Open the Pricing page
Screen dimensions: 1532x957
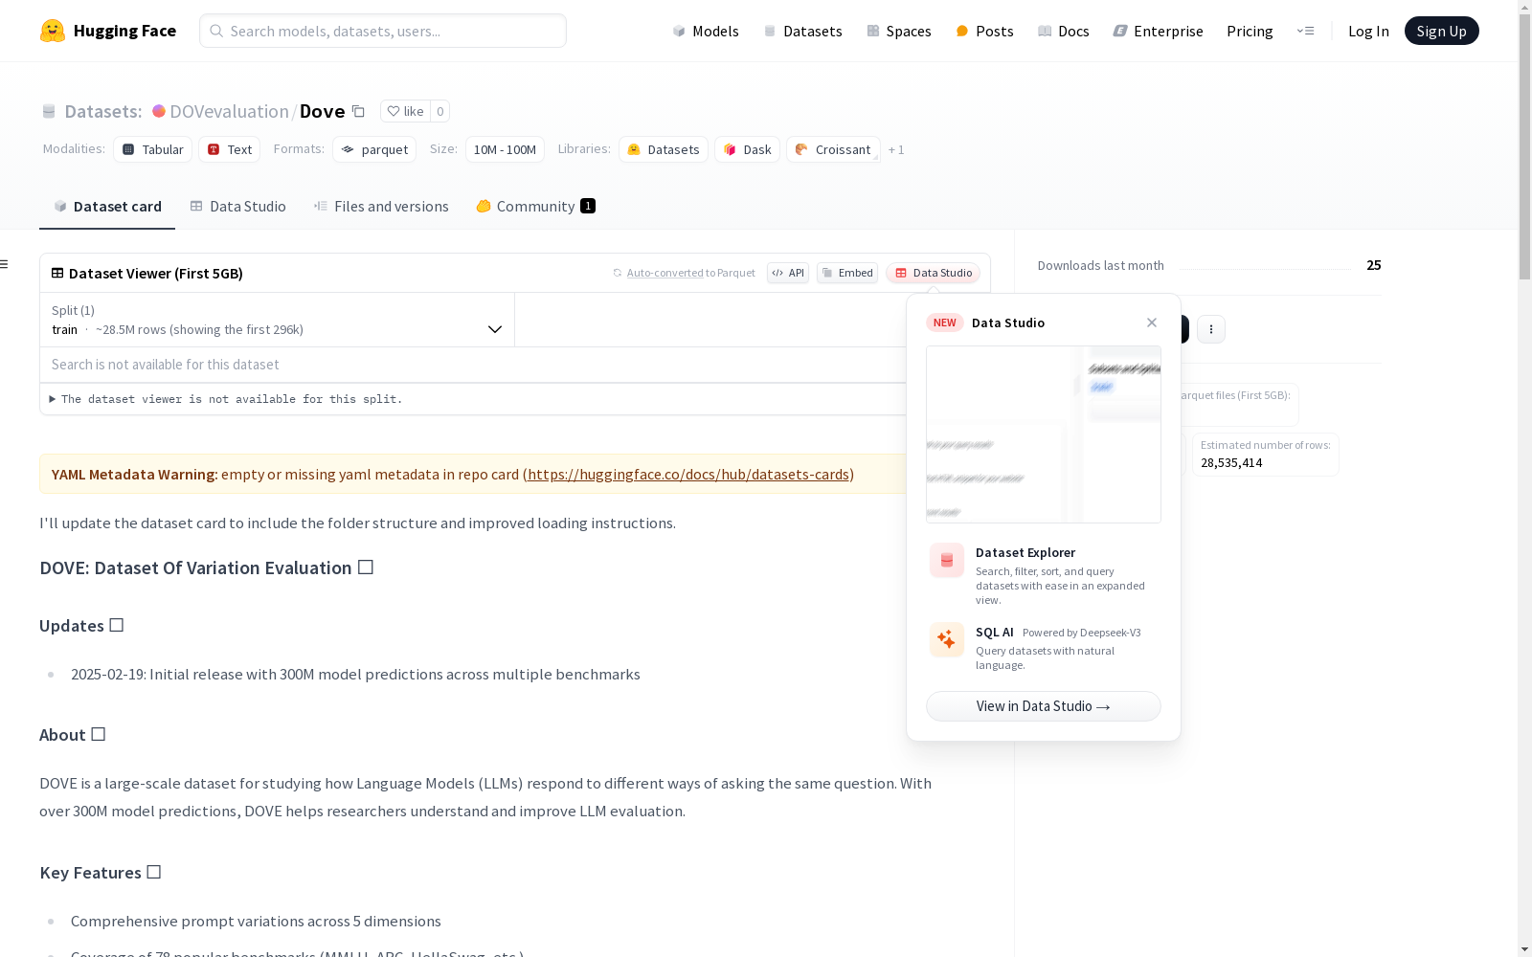click(x=1250, y=31)
